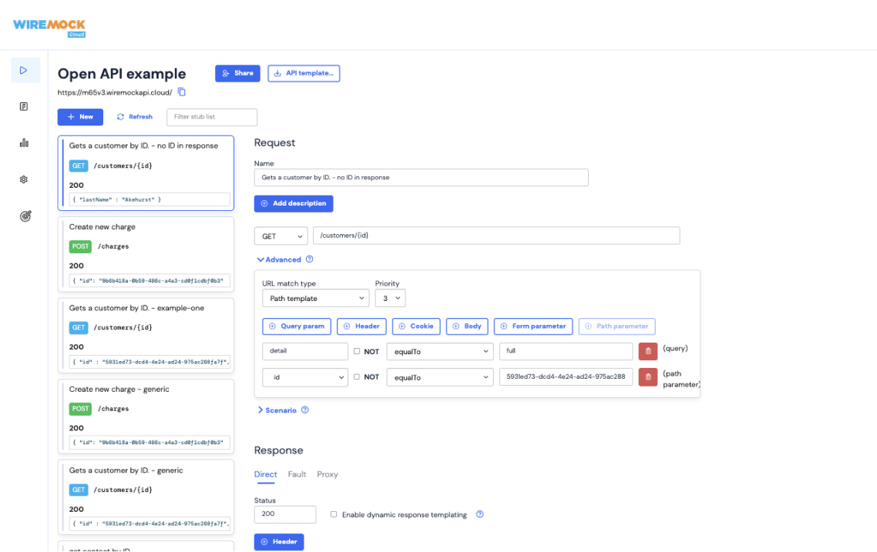View metrics via the bar chart sidebar icon
The width and height of the screenshot is (877, 552).
point(25,143)
